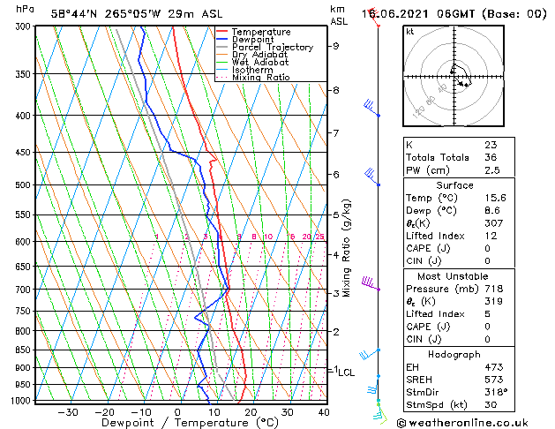
Task: Click the hPa unit label
Action: [25, 10]
